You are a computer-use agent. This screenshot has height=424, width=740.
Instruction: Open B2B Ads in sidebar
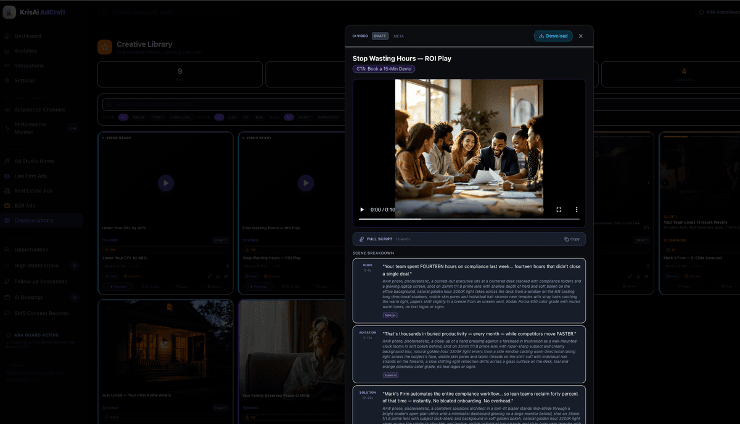click(x=25, y=206)
